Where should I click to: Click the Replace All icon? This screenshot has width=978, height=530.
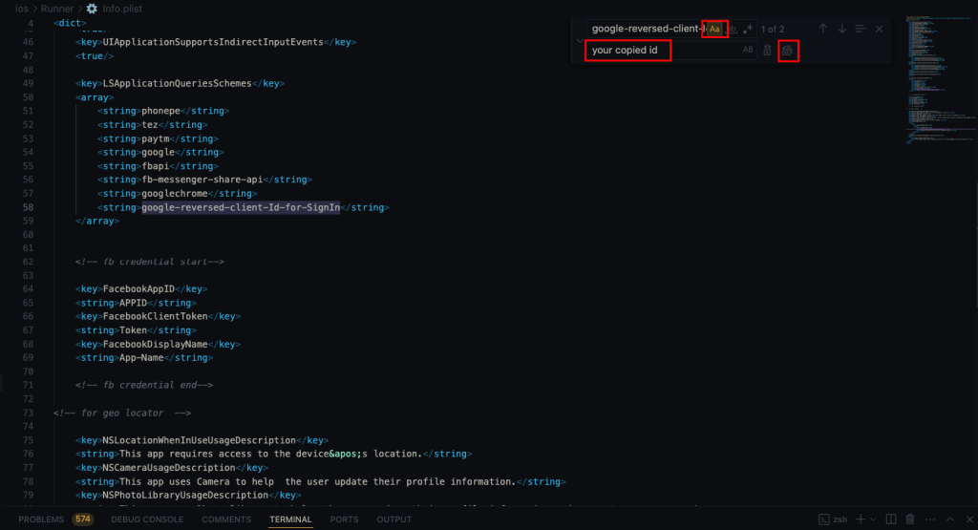787,51
